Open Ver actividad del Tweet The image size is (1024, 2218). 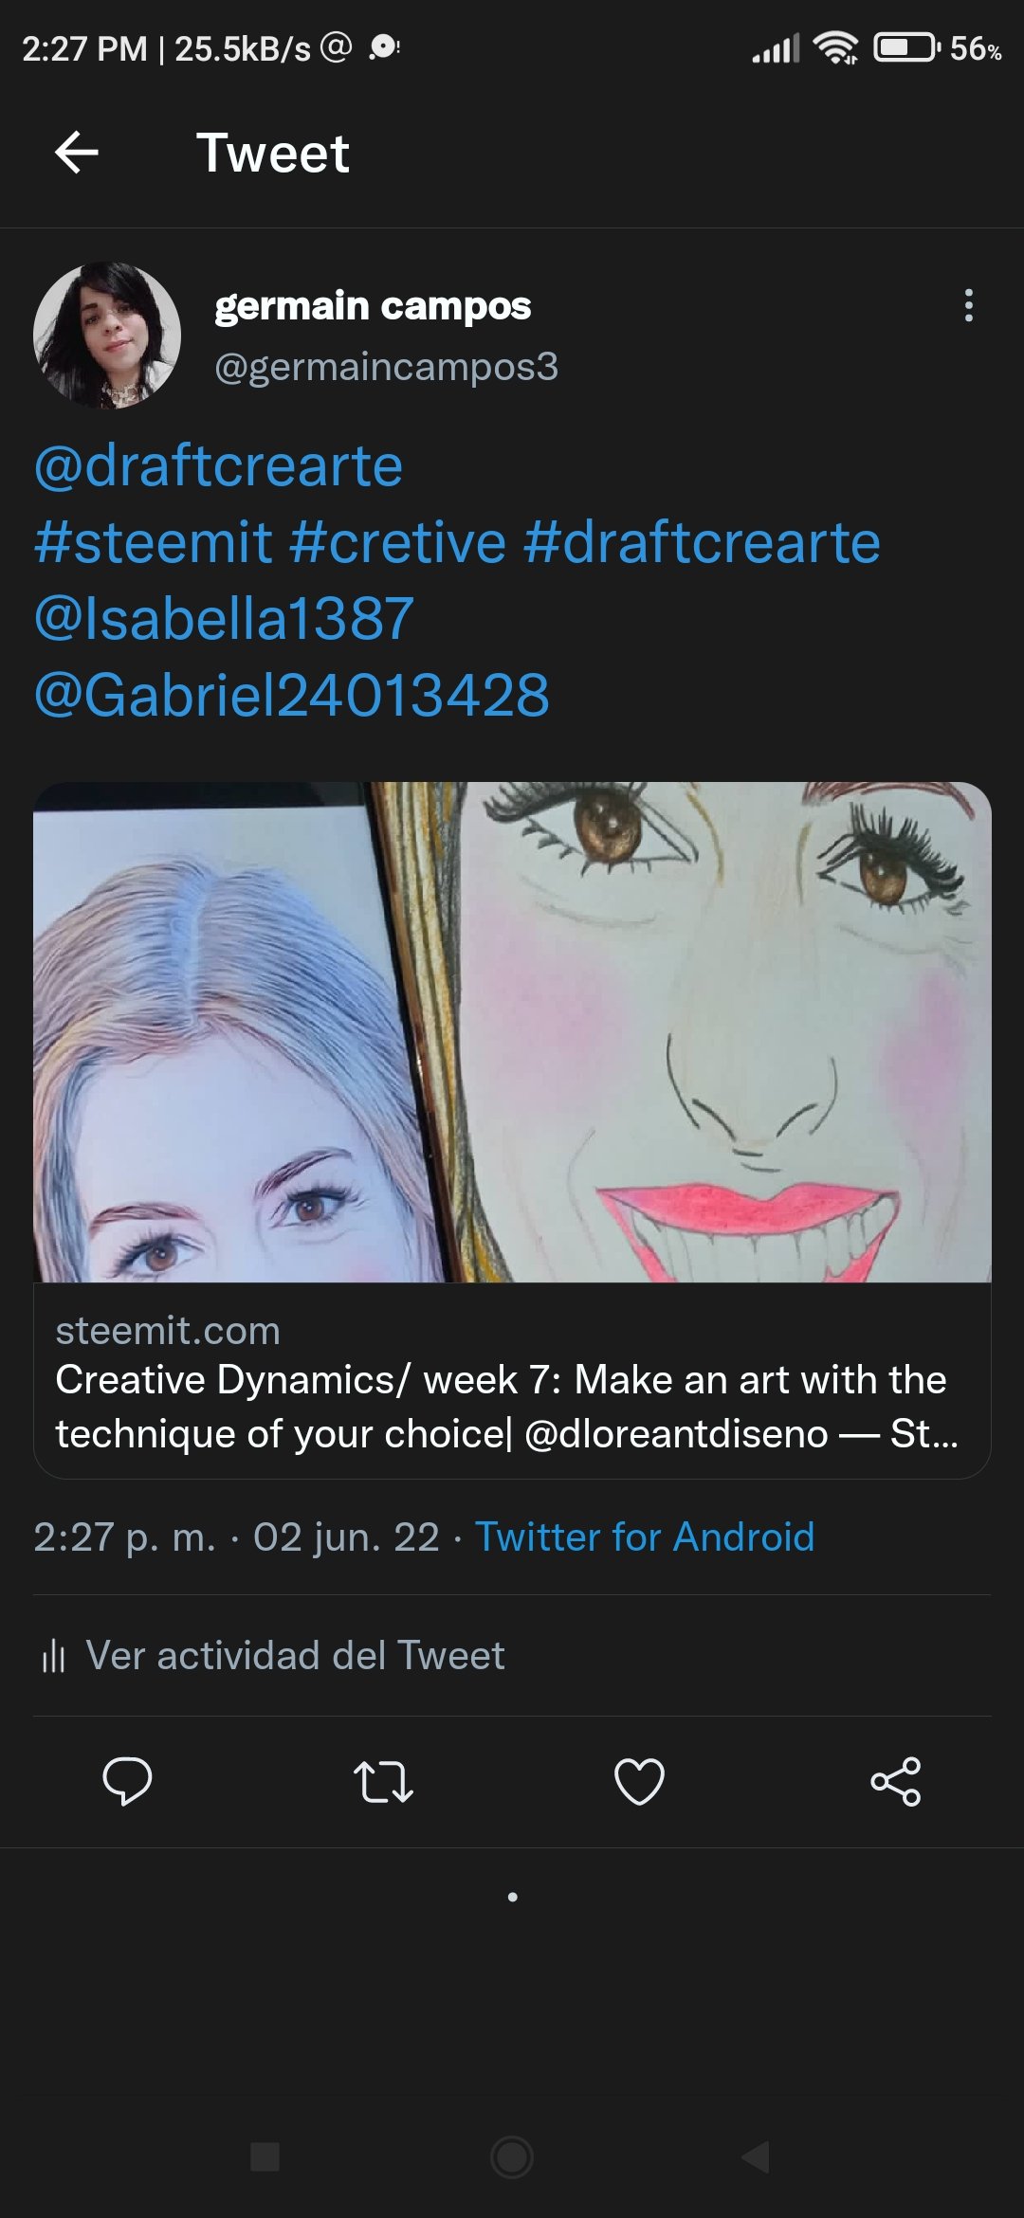[x=295, y=1655]
